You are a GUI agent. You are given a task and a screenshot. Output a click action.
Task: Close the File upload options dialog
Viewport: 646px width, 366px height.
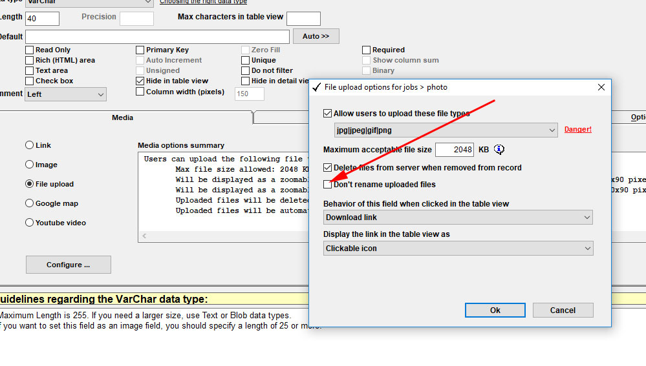pos(601,87)
